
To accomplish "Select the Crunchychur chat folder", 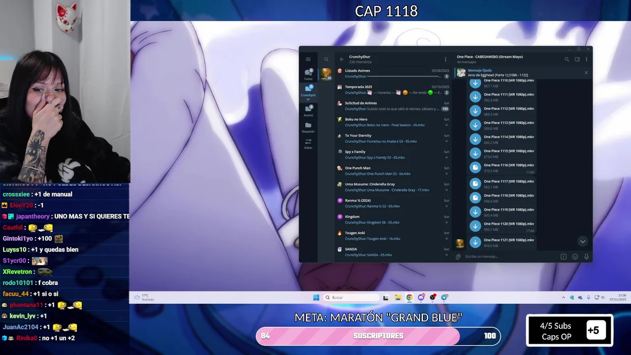I will 308,92.
